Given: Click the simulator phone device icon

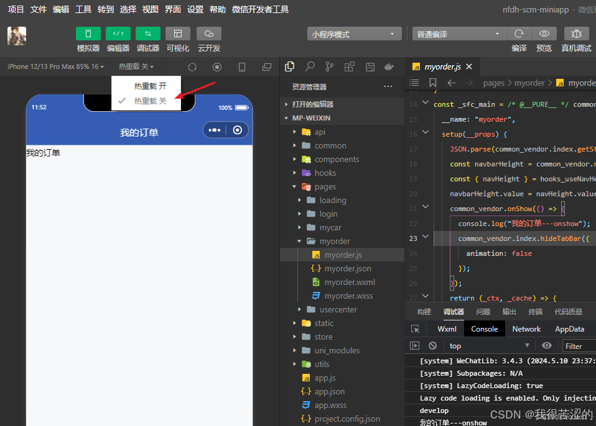Looking at the screenshot, I should (x=242, y=67).
